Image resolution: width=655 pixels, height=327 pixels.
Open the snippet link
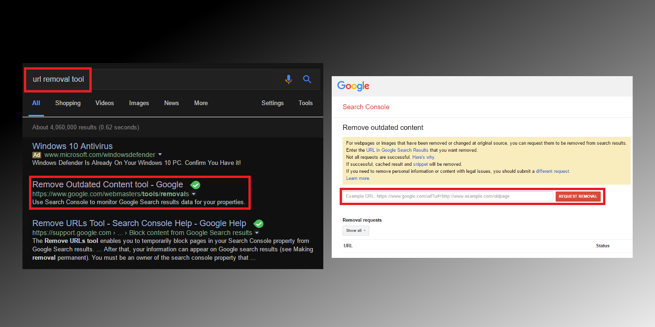tap(420, 164)
